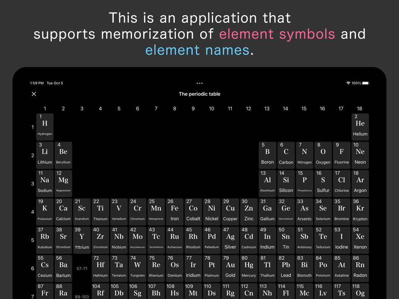Open the Lithium element tile
The height and width of the screenshot is (299, 399).
coord(45,155)
